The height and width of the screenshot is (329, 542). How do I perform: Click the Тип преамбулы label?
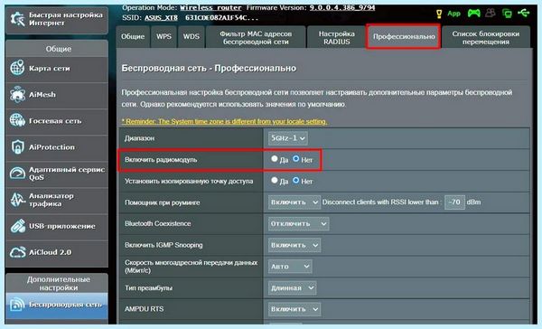[148, 287]
